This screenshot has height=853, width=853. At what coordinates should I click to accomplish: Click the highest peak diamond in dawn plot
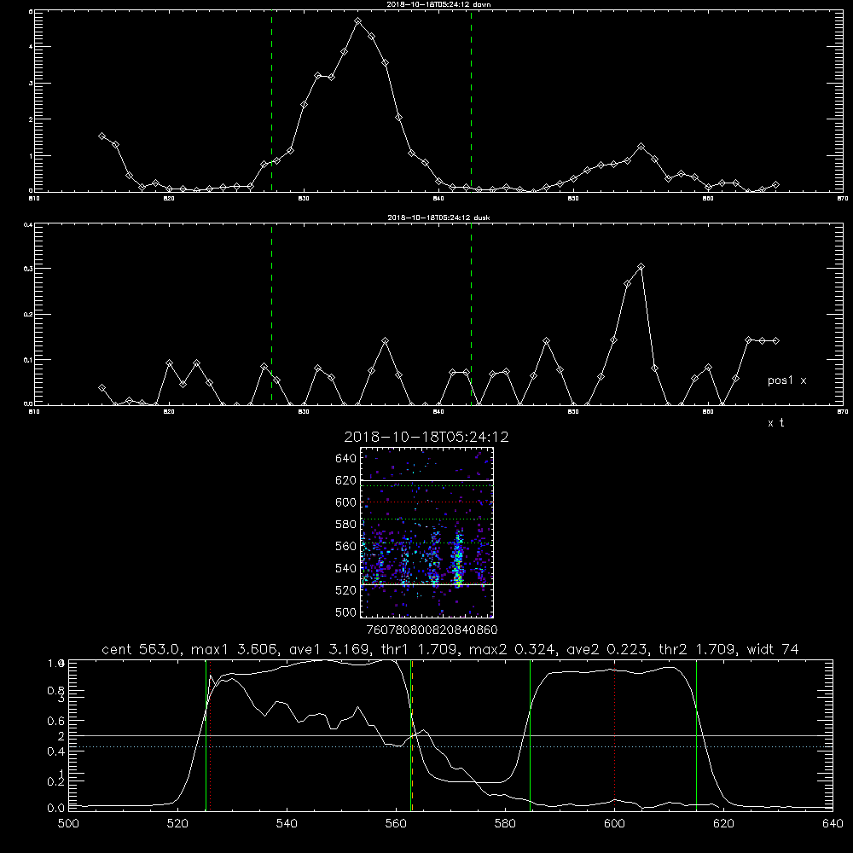(357, 21)
